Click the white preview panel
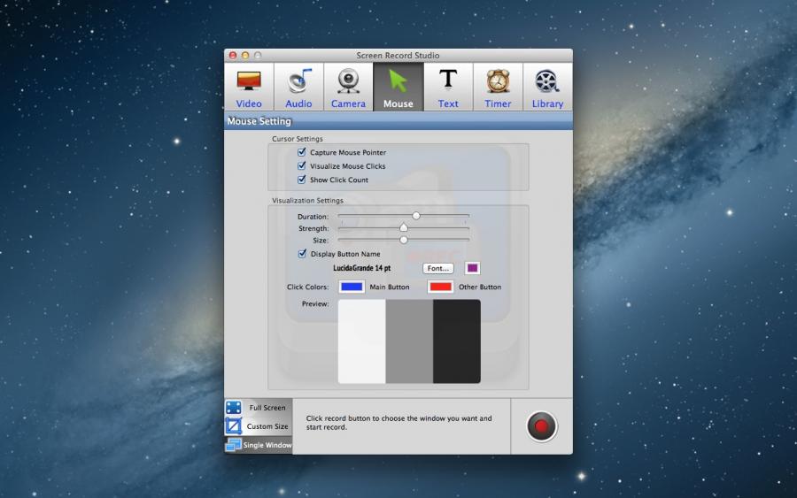The height and width of the screenshot is (498, 797). [362, 341]
